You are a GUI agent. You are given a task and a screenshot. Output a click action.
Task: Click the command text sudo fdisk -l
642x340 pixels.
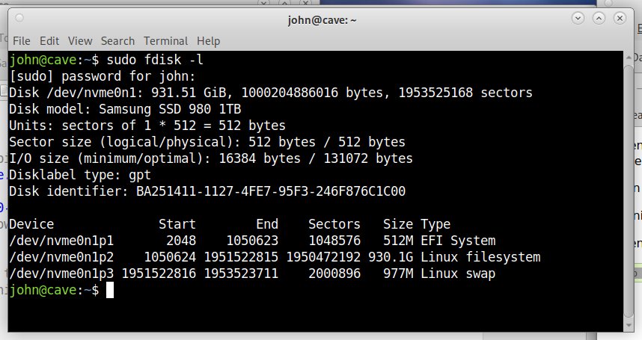point(155,60)
